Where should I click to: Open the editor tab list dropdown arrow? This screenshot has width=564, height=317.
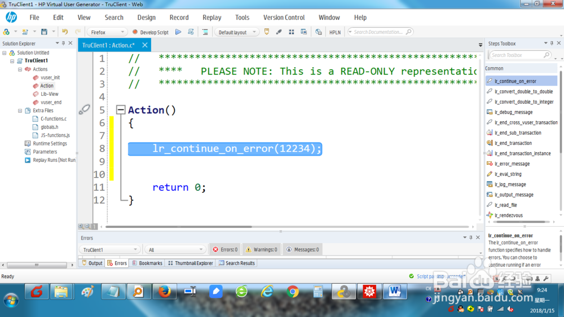(481, 45)
